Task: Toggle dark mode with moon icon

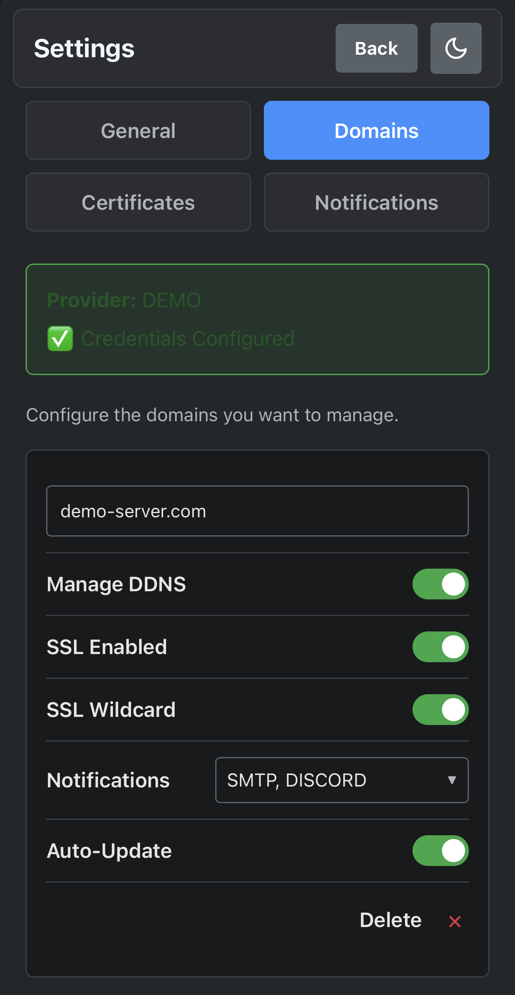Action: tap(456, 48)
